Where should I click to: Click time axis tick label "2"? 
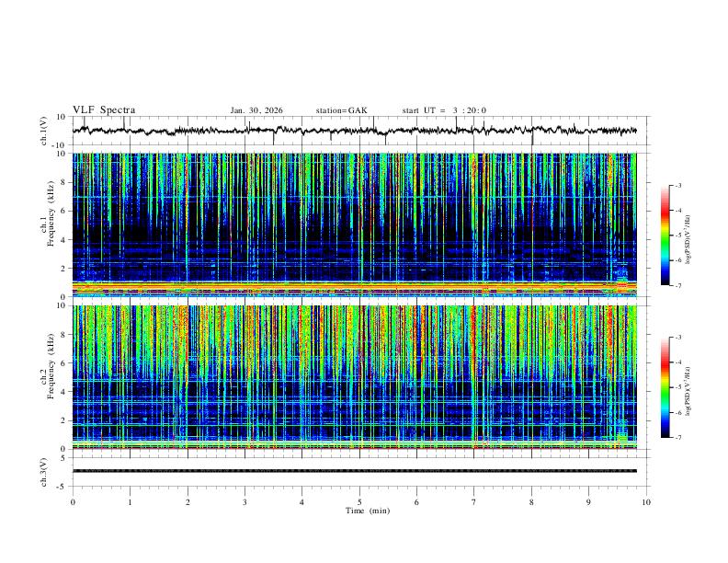[x=188, y=502]
